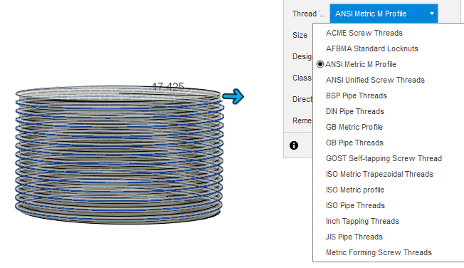This screenshot has width=464, height=268.
Task: Click the 17.425 dimension value on the model
Action: point(168,86)
